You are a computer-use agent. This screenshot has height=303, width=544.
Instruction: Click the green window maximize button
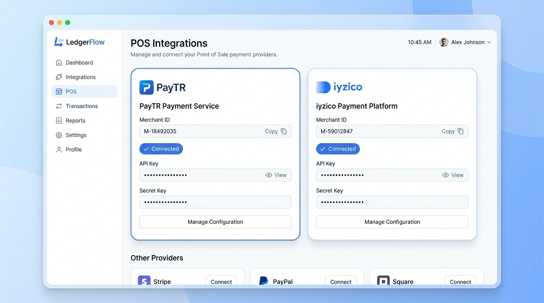pos(68,22)
